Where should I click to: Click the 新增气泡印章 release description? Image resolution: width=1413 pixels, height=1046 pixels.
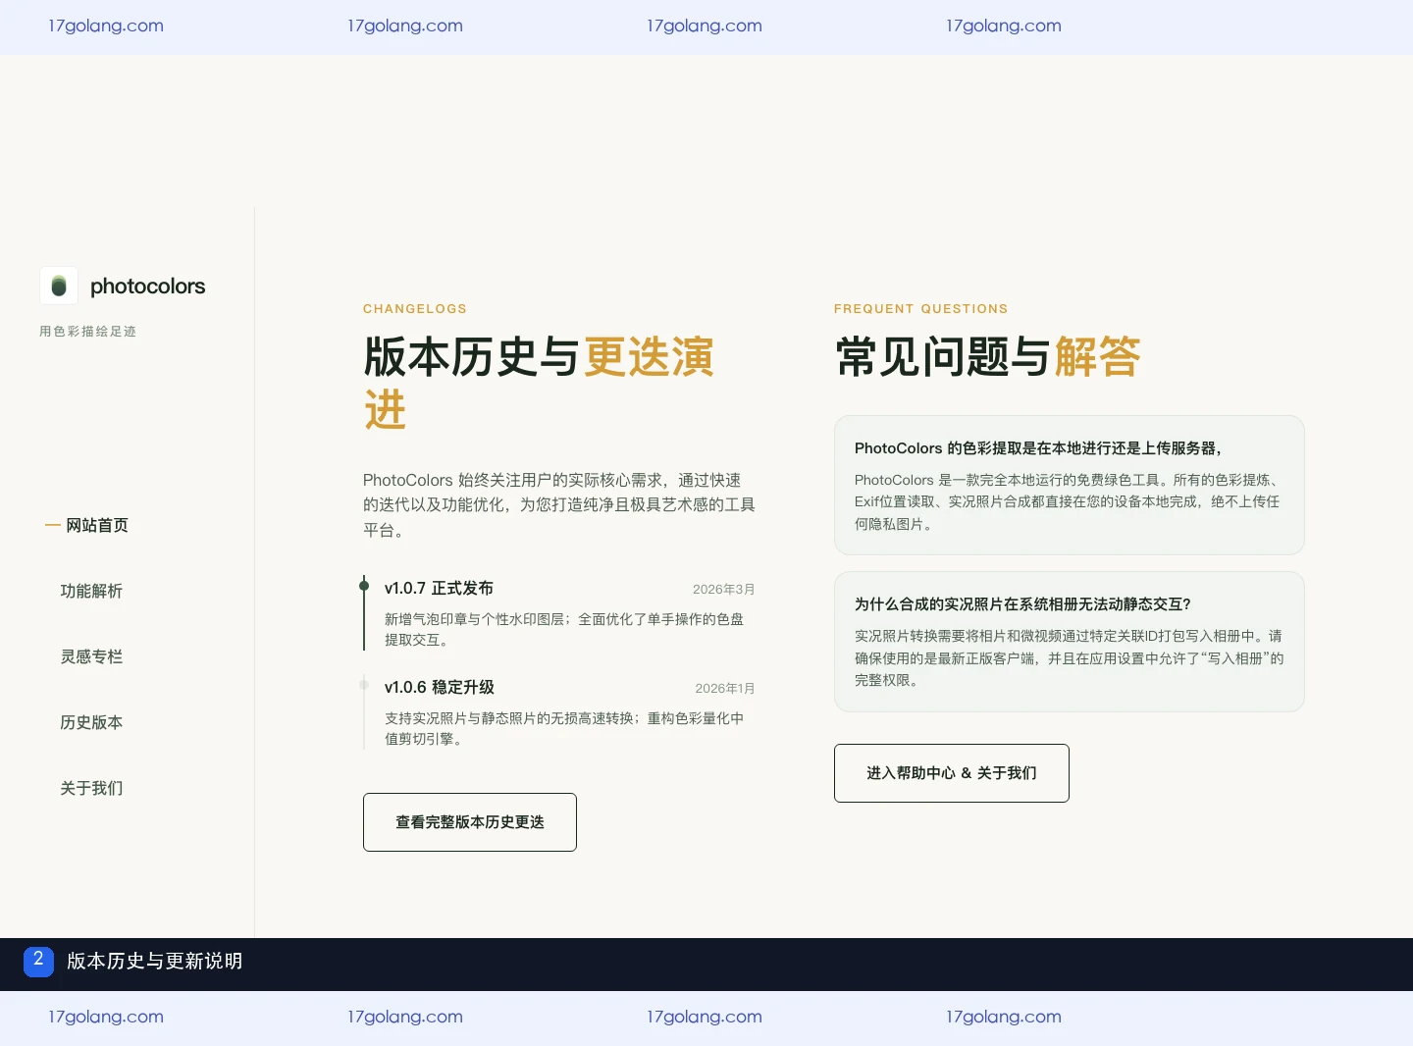pos(564,629)
